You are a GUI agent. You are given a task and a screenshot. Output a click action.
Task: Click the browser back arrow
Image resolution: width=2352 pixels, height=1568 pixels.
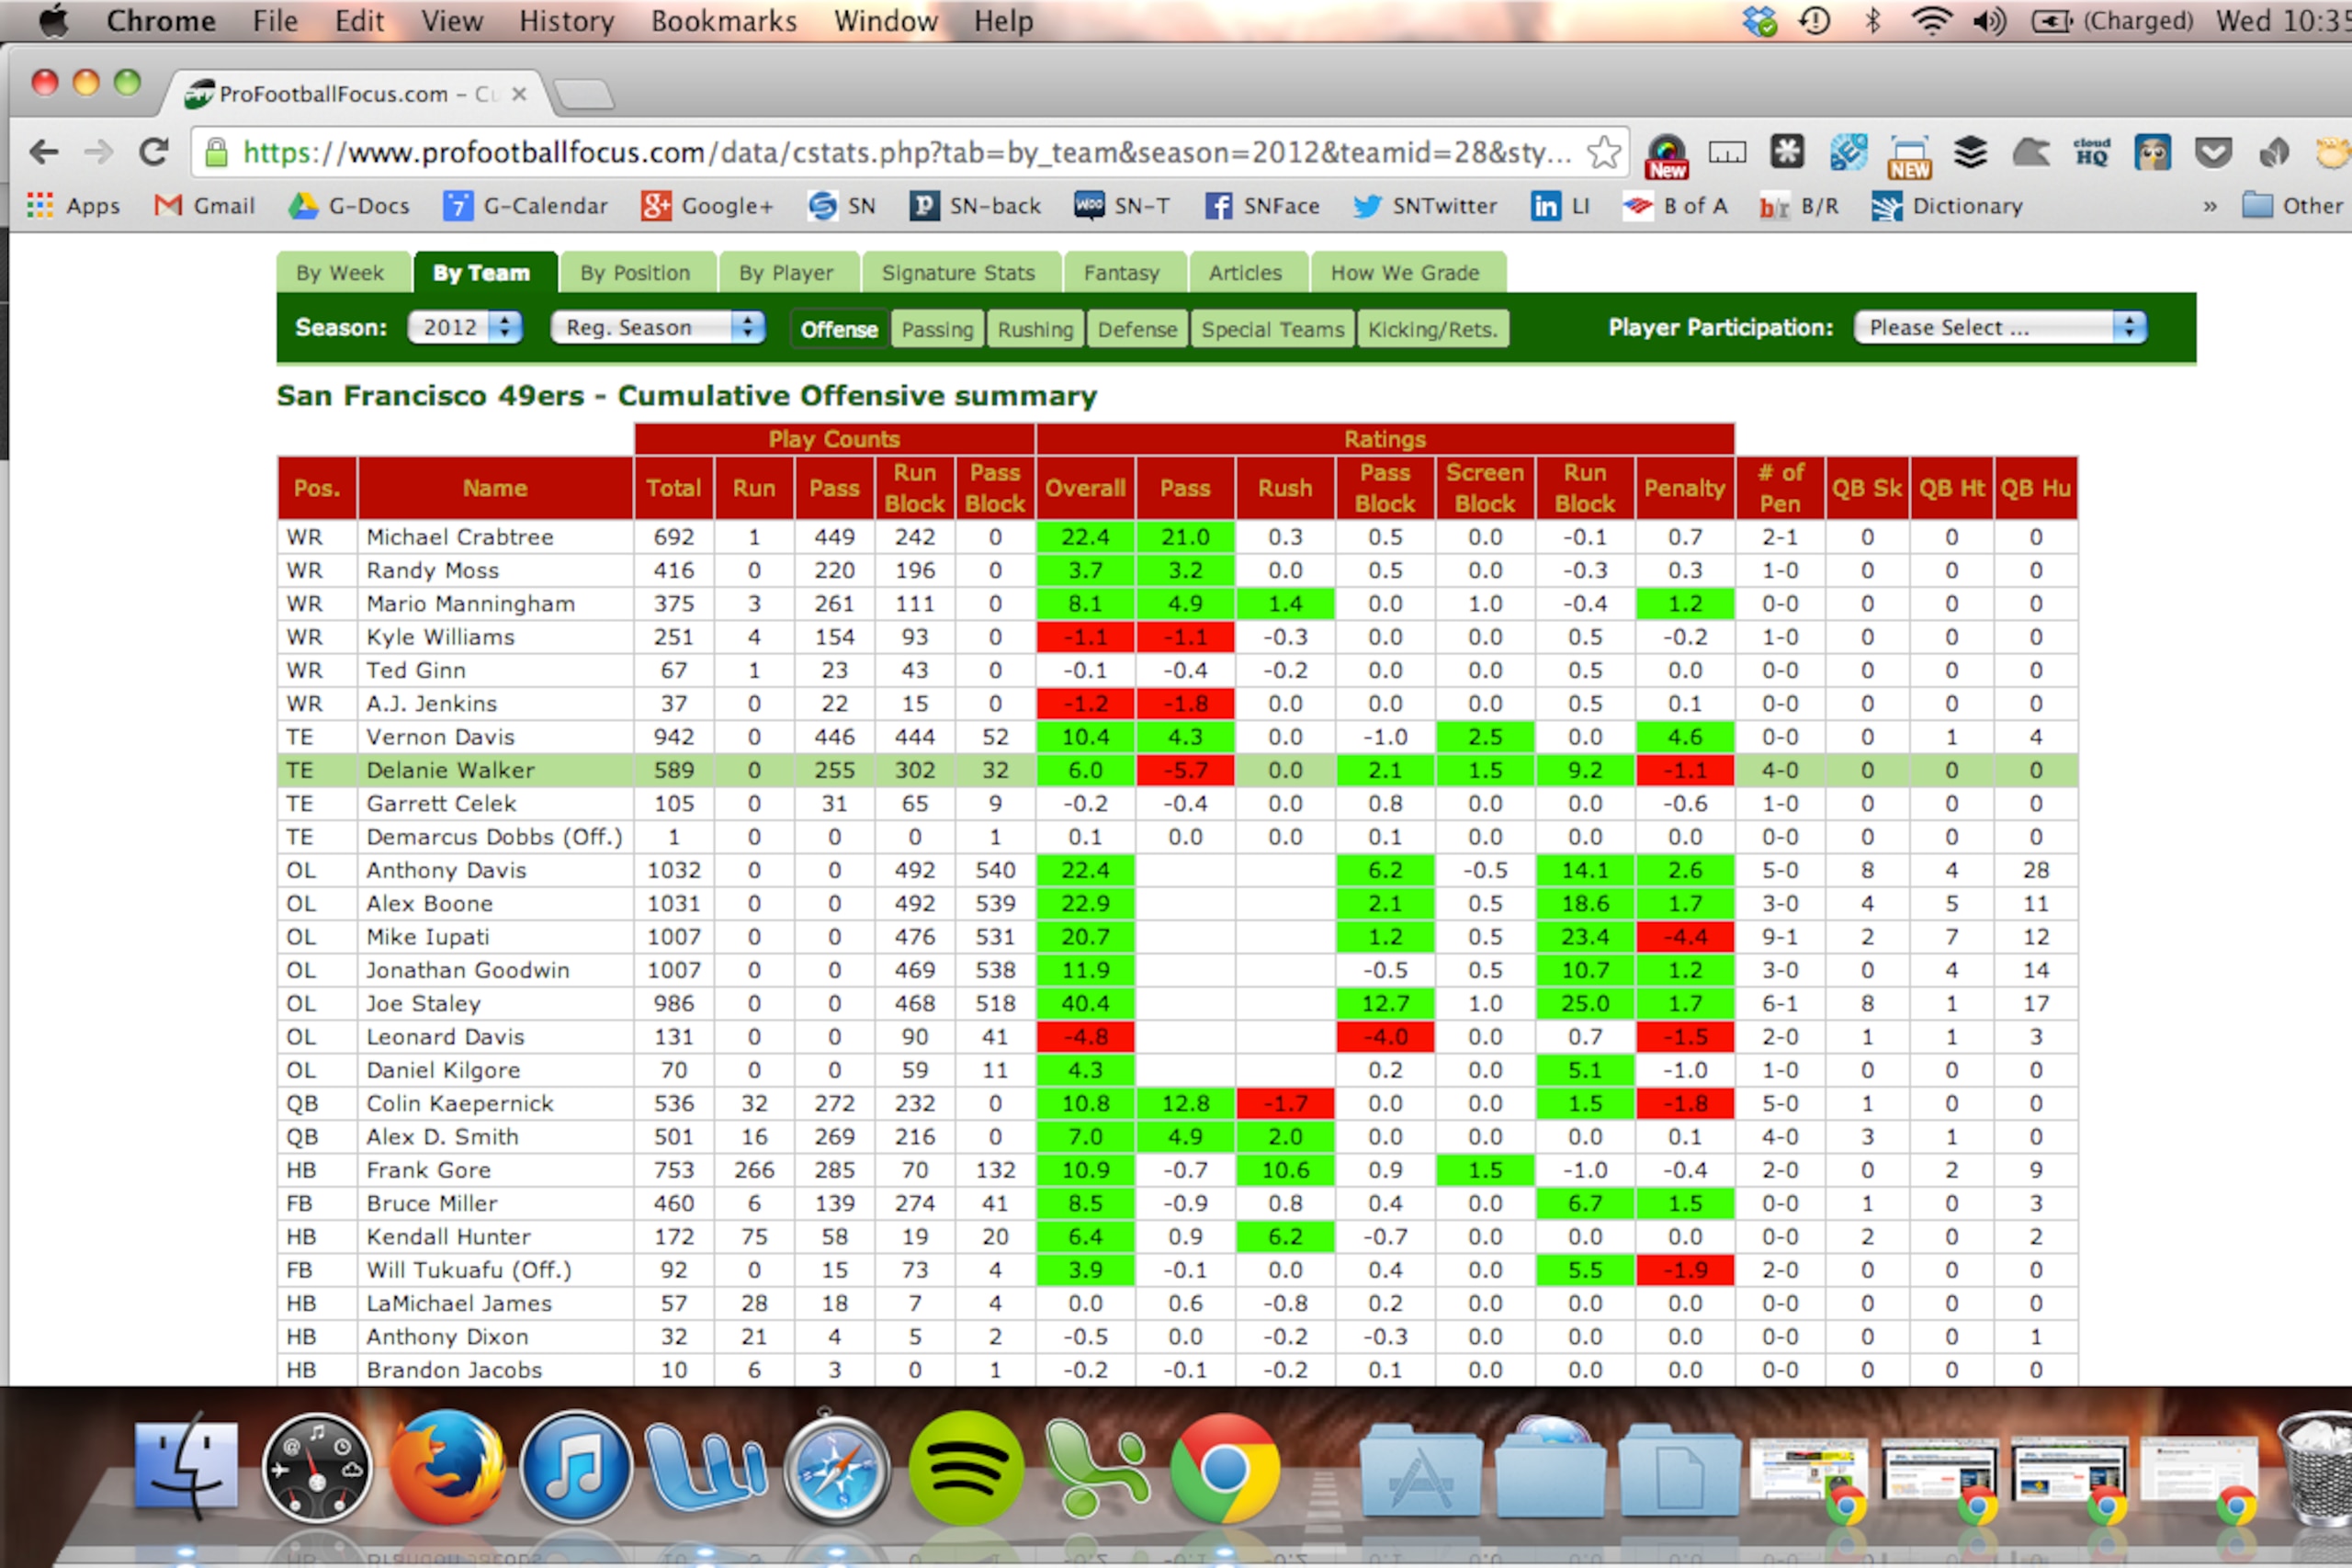click(44, 152)
